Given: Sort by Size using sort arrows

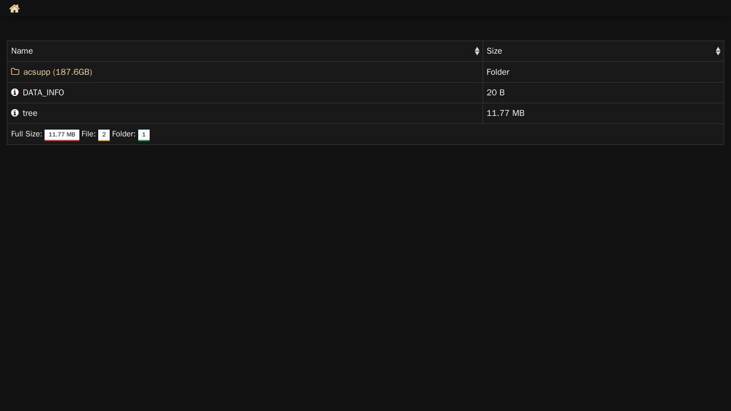Looking at the screenshot, I should 718,51.
